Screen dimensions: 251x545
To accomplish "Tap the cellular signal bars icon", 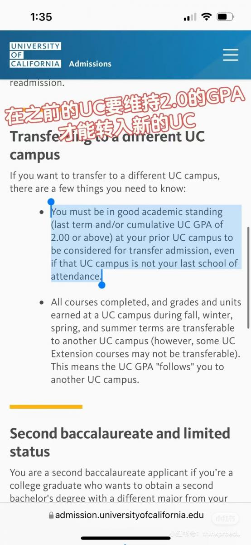I will (190, 17).
